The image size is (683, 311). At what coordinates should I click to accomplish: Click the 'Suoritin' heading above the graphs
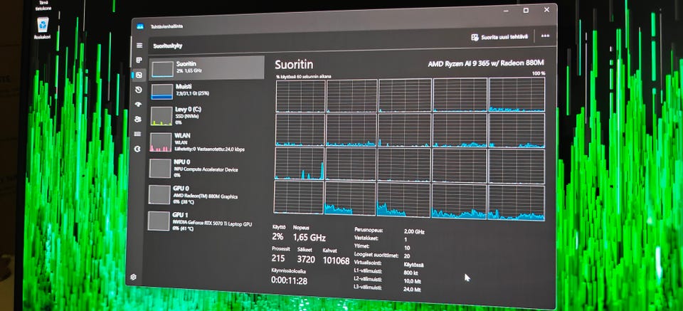pos(294,65)
